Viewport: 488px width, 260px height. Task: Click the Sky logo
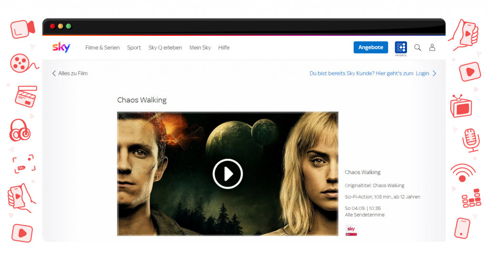[x=61, y=47]
